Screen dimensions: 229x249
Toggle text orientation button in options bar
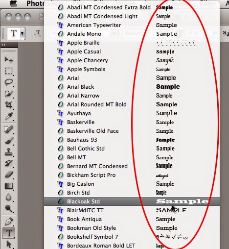click(37, 33)
